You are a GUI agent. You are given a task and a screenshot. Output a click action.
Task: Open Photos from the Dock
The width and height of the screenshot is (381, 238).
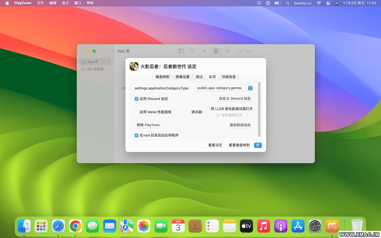coord(144,226)
